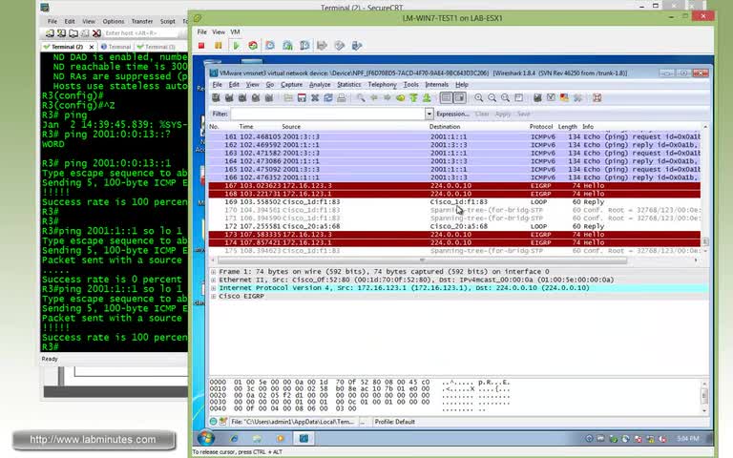Reload the capture file in Wireshark
Viewport: 733px width, 458px height.
click(x=328, y=97)
